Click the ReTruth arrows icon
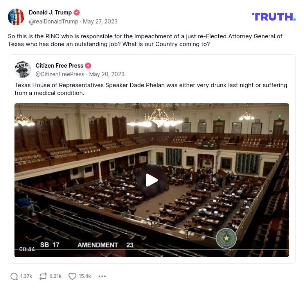Viewport: 304px width, 288px height. 43,276
